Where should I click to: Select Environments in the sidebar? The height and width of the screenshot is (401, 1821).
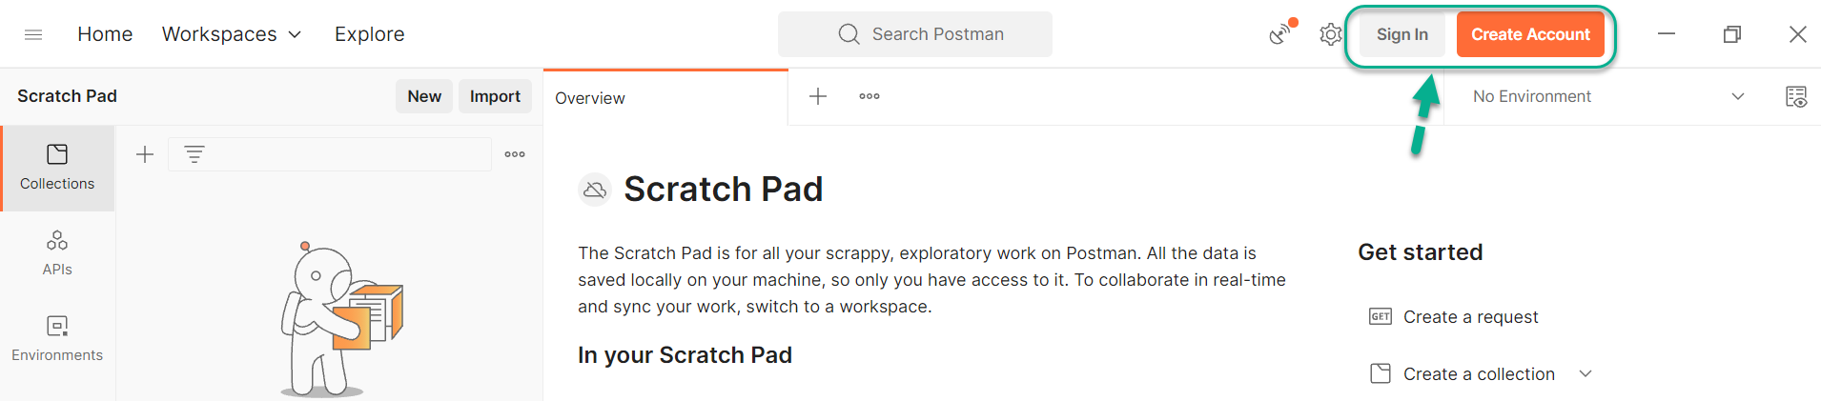click(57, 339)
